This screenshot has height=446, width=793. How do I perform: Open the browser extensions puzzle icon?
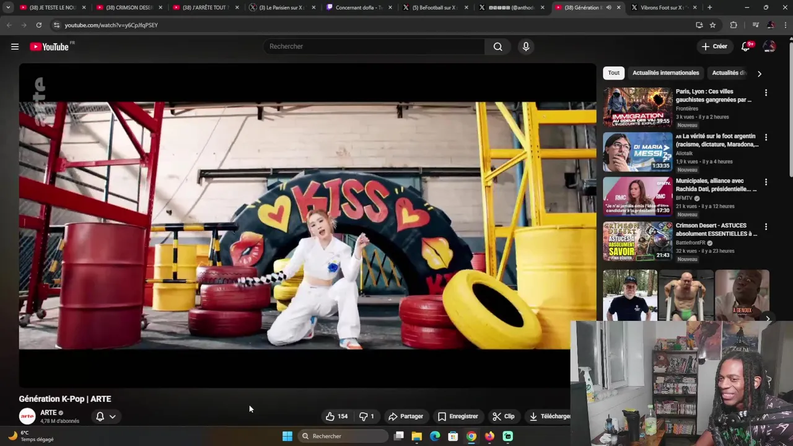pyautogui.click(x=734, y=25)
